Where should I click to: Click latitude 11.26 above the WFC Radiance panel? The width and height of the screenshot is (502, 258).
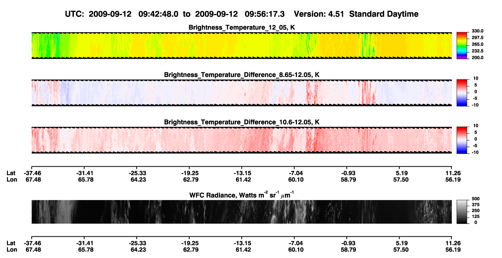point(453,173)
